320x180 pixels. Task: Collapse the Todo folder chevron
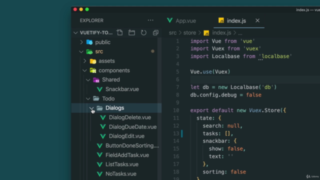[88, 99]
